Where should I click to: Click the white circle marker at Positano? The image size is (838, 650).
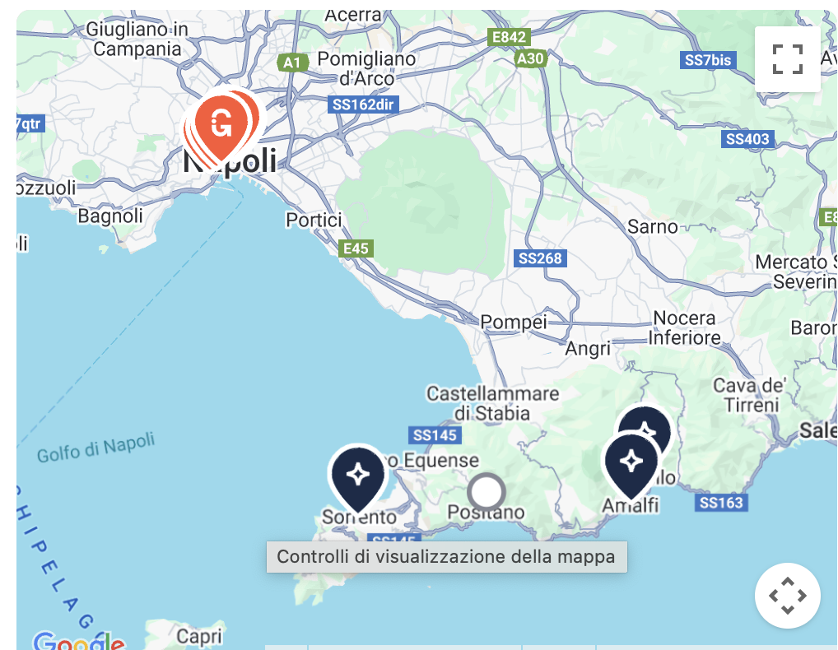click(x=486, y=491)
